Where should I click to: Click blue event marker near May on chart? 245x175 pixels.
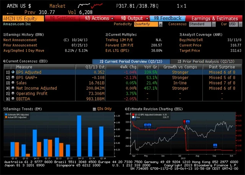coord(147,125)
